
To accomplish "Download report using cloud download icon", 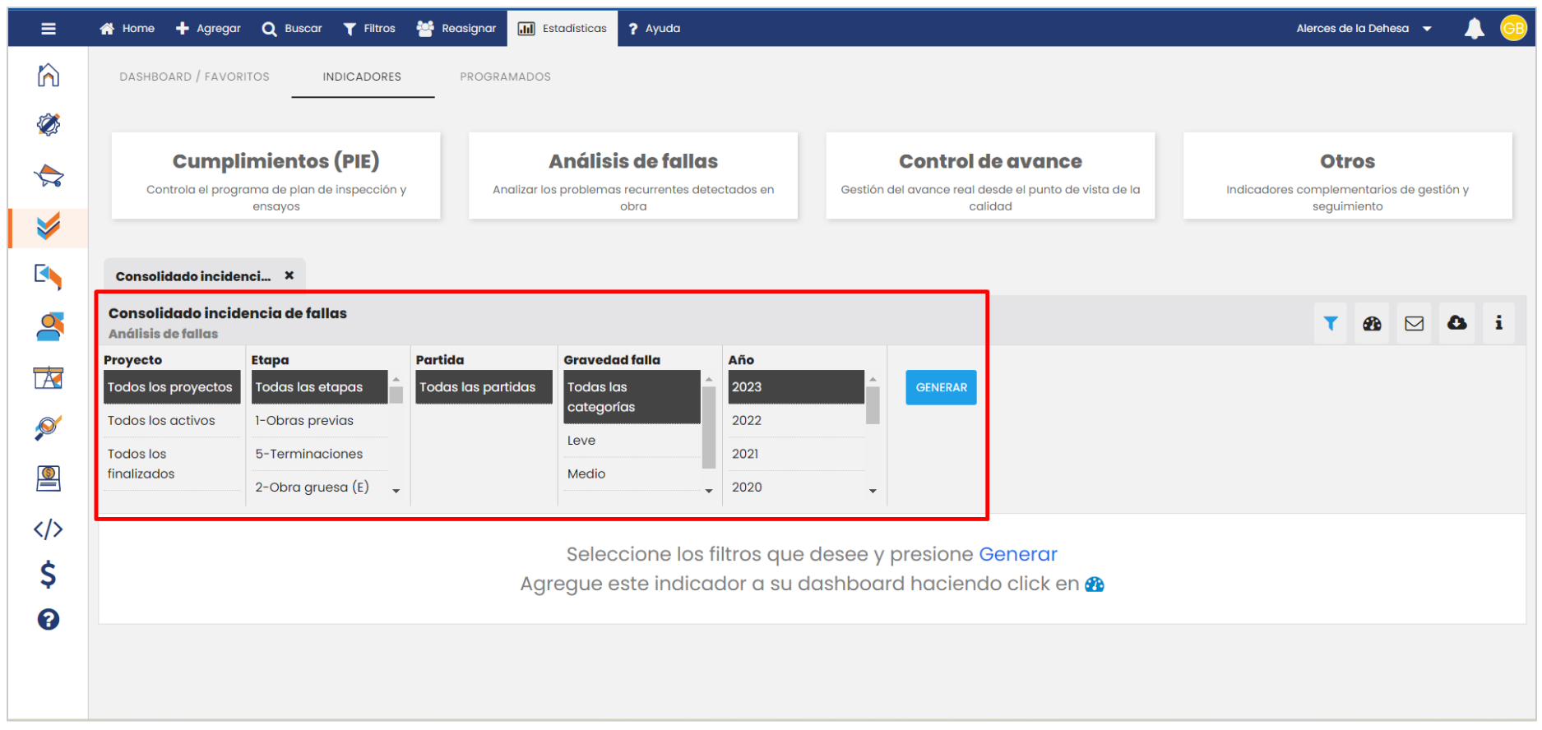I will tap(1456, 323).
